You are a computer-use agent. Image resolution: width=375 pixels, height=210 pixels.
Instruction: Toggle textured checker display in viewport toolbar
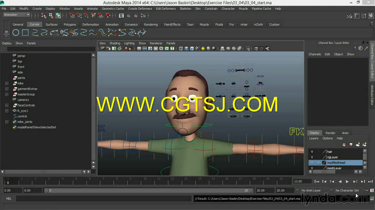pos(197,49)
